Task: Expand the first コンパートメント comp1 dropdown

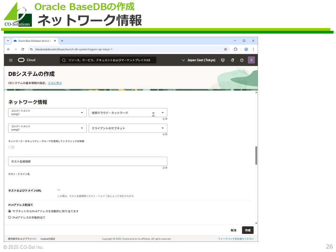Action: click(x=47, y=112)
